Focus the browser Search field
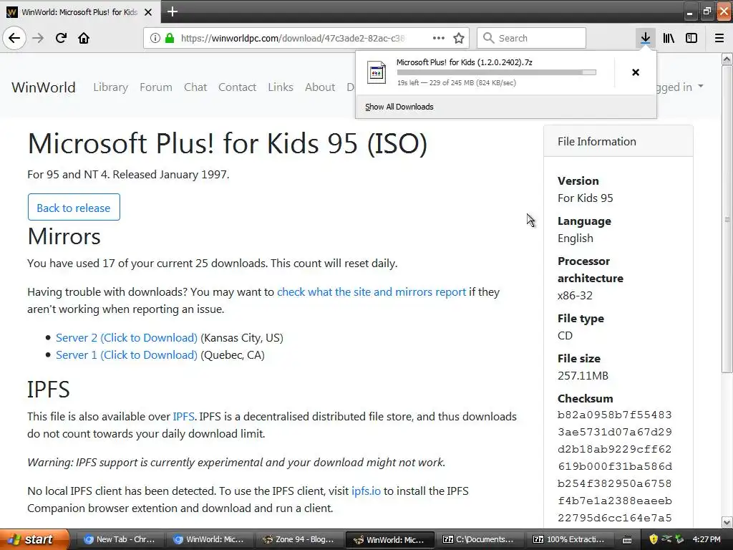Image resolution: width=733 pixels, height=550 pixels. click(x=531, y=38)
